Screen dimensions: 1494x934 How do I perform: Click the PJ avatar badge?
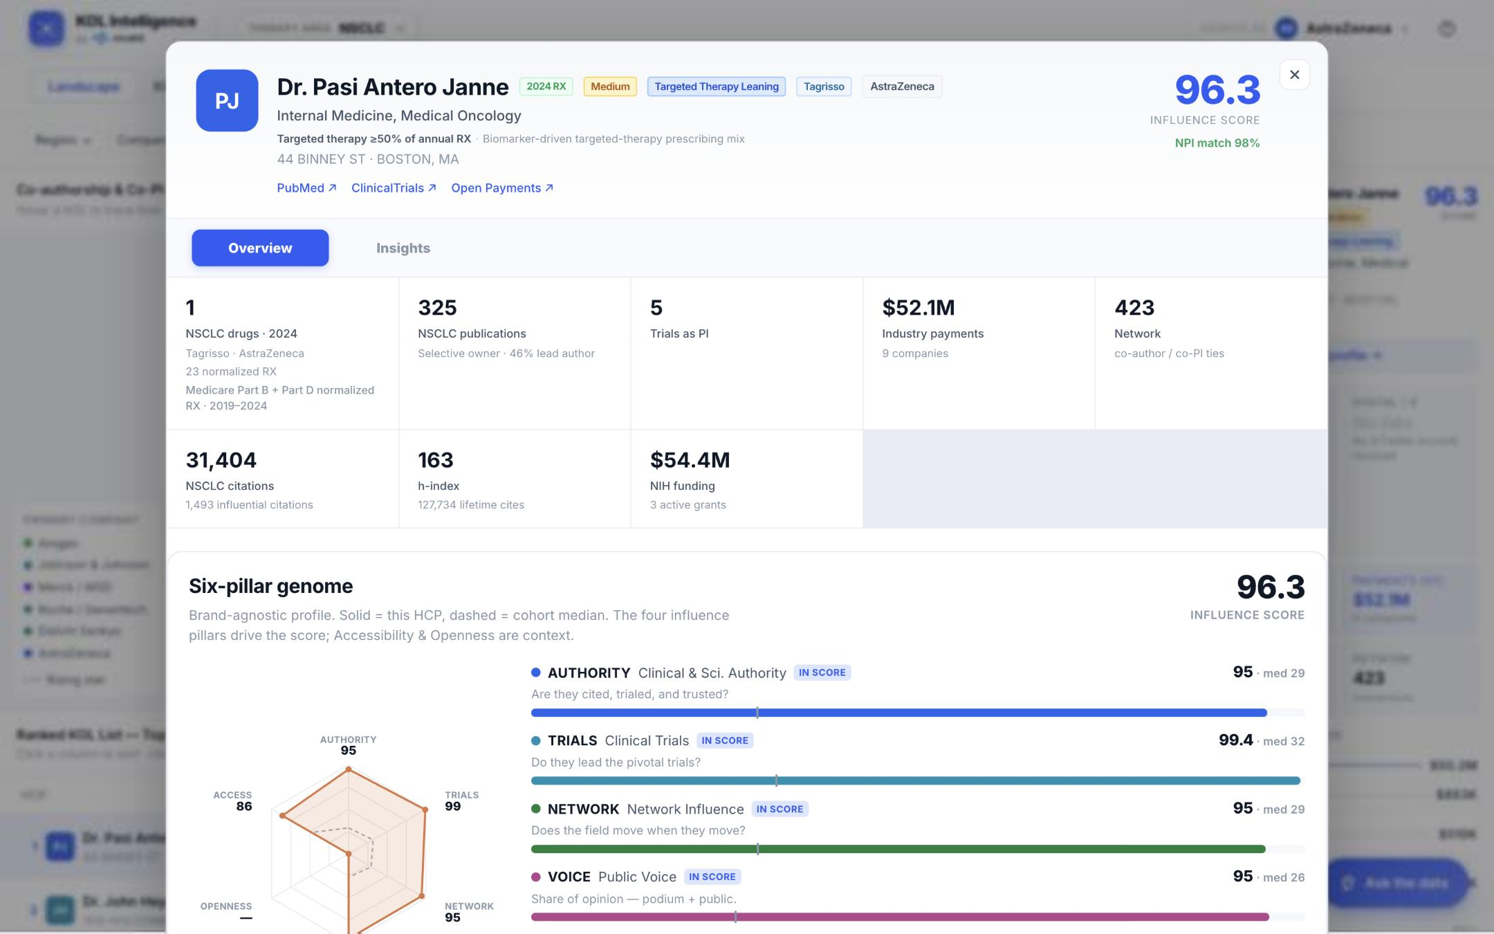[x=227, y=100]
